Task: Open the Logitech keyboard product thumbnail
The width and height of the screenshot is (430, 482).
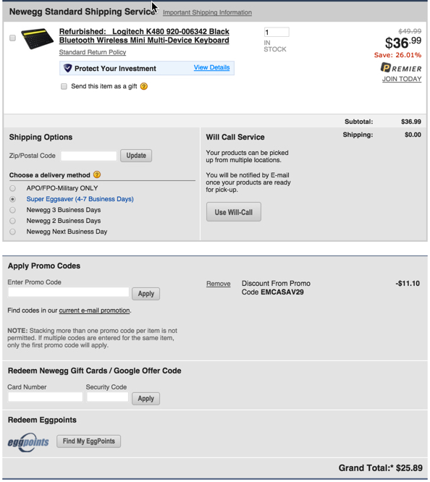Action: (x=37, y=39)
